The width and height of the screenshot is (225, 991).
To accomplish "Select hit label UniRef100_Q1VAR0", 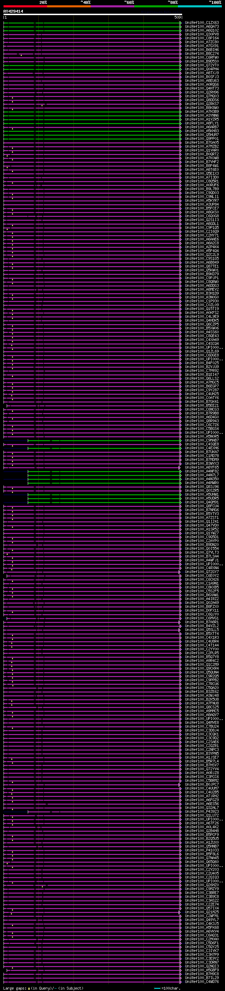I will 202,150.
